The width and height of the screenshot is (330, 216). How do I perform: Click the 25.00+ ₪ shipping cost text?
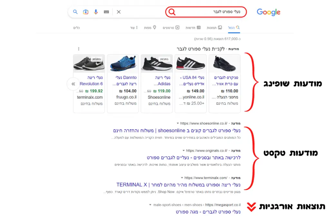pyautogui.click(x=192, y=104)
